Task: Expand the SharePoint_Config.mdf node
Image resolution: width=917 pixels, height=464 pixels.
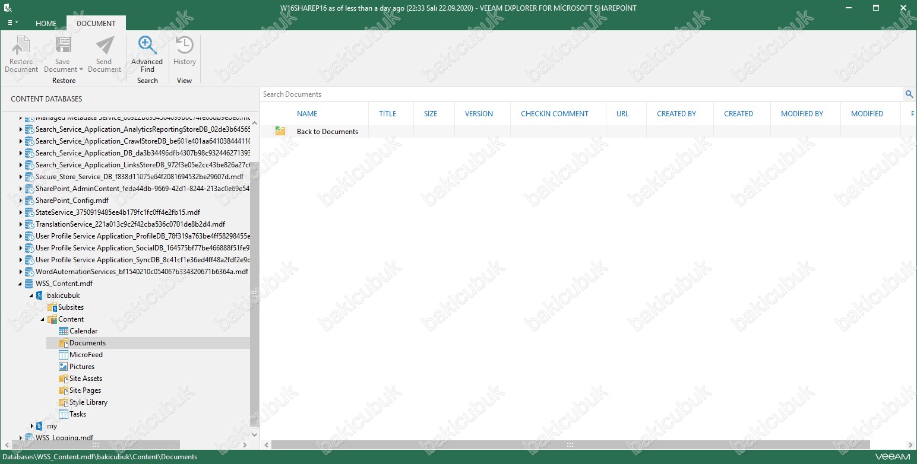Action: pos(20,201)
